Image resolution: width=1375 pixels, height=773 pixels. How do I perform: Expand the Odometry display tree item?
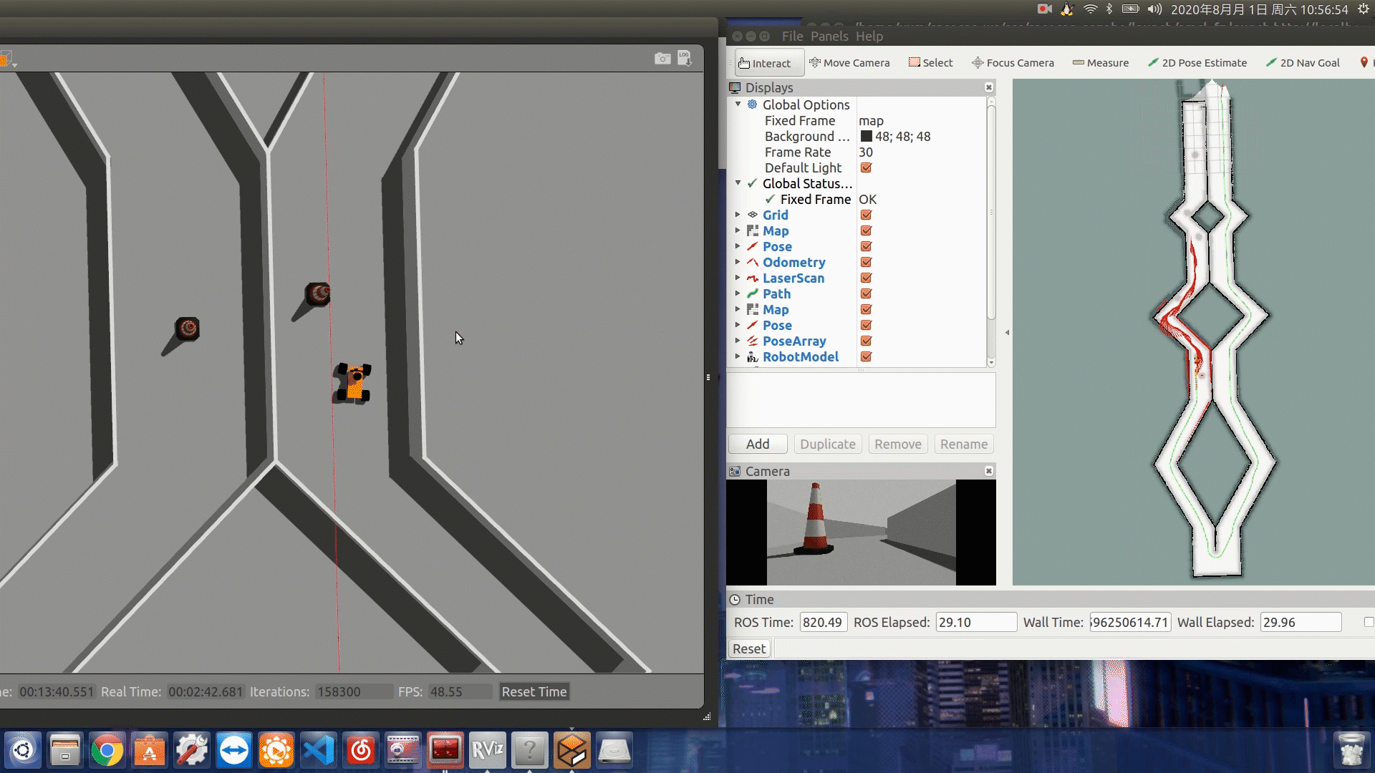click(738, 263)
